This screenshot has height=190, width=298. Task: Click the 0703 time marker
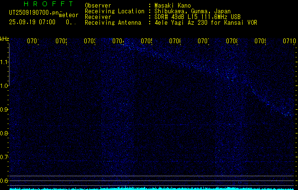90,41
